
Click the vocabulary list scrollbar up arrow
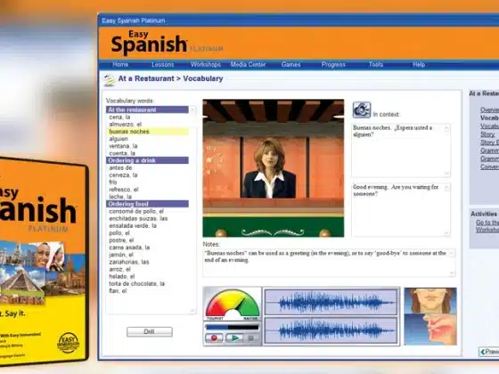click(192, 110)
